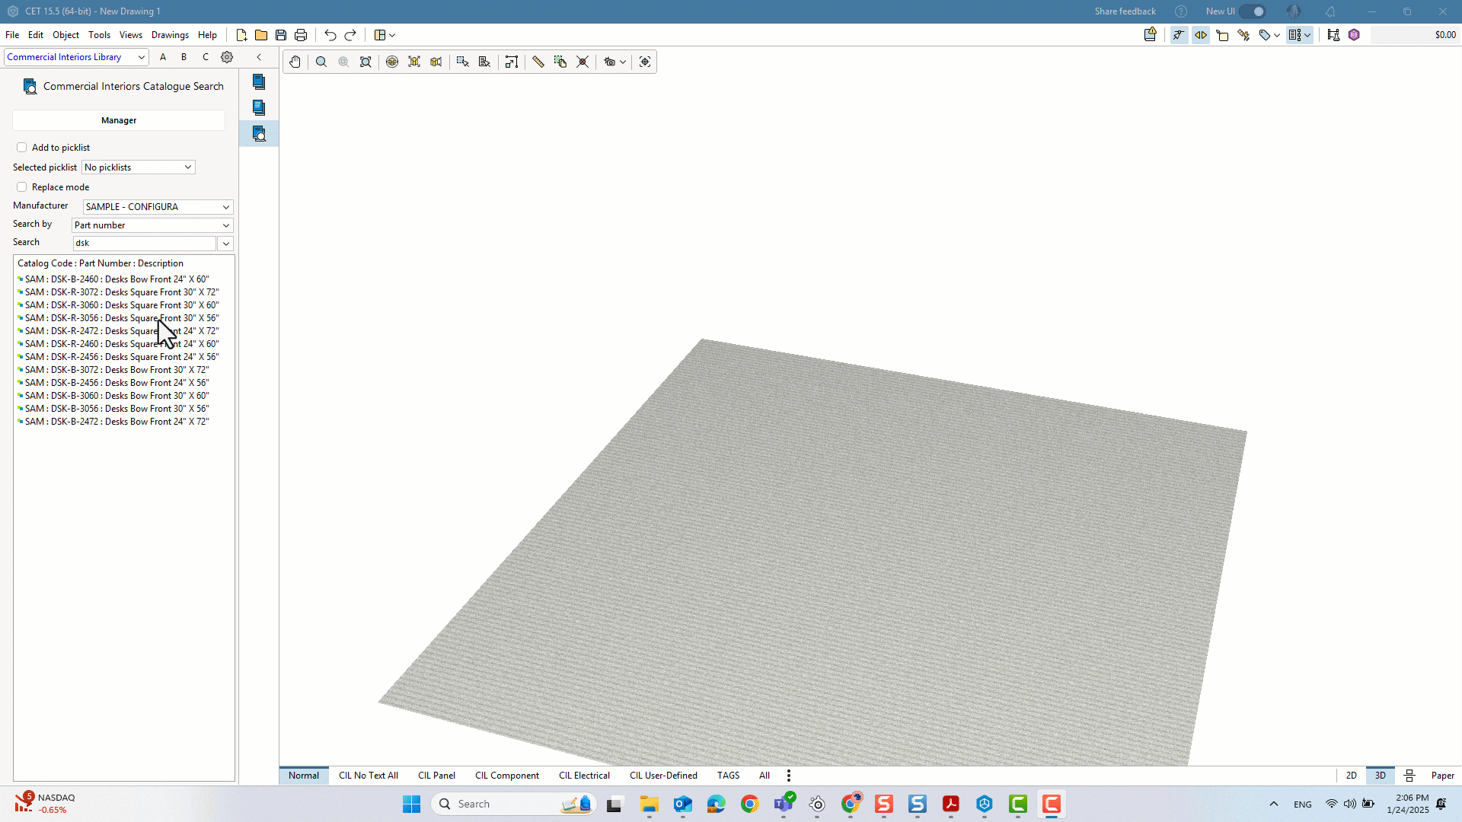
Task: Open the Tools menu
Action: pos(99,35)
